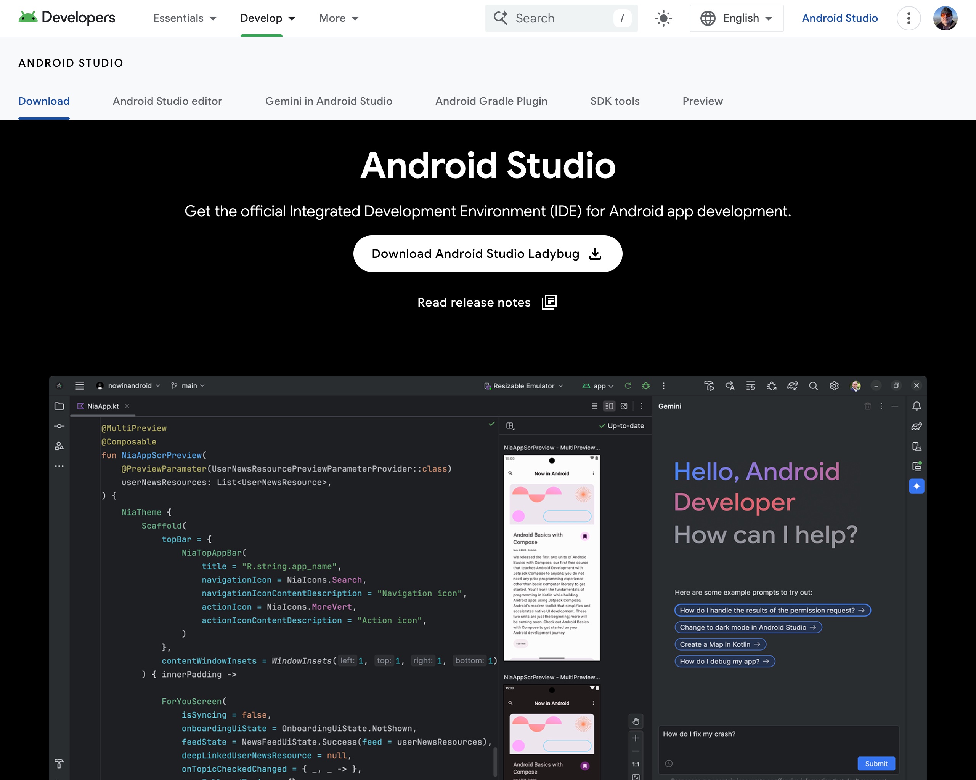Open the three-dot overflow menu in header
The image size is (976, 780).
tap(908, 18)
